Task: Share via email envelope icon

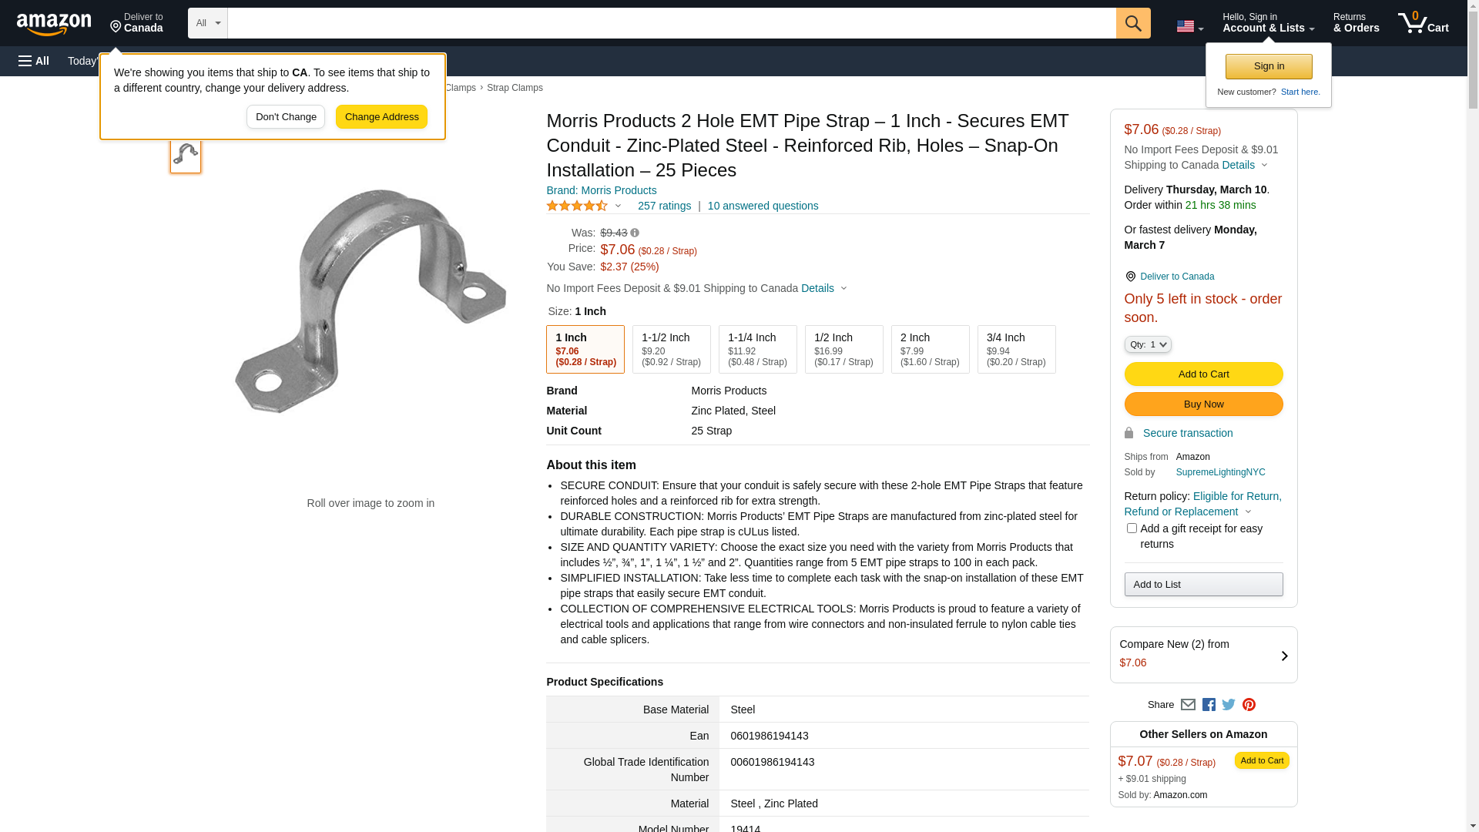Action: click(x=1188, y=705)
